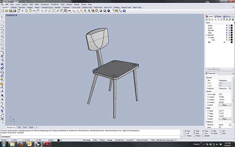Switch to the Top viewport tab
The height and width of the screenshot is (147, 235).
point(19,127)
